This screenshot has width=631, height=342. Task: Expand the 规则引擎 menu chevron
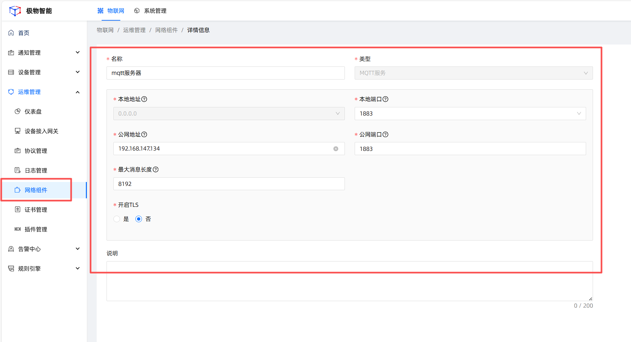(78, 268)
